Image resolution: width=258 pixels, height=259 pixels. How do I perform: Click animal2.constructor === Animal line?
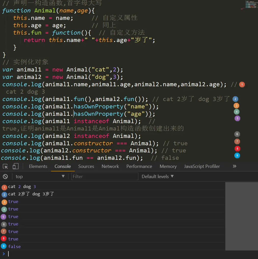point(79,151)
